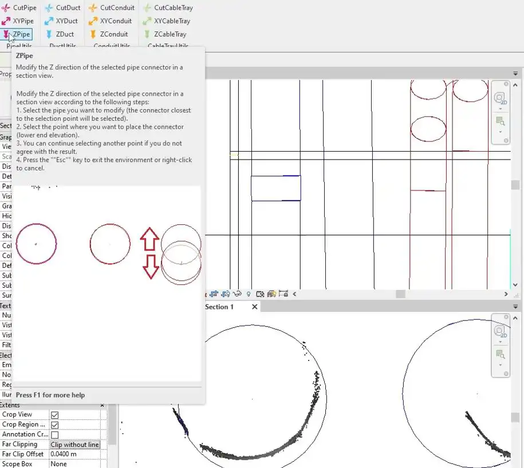524x468 pixels.
Task: Collapse the Extents properties group
Action: click(103, 405)
